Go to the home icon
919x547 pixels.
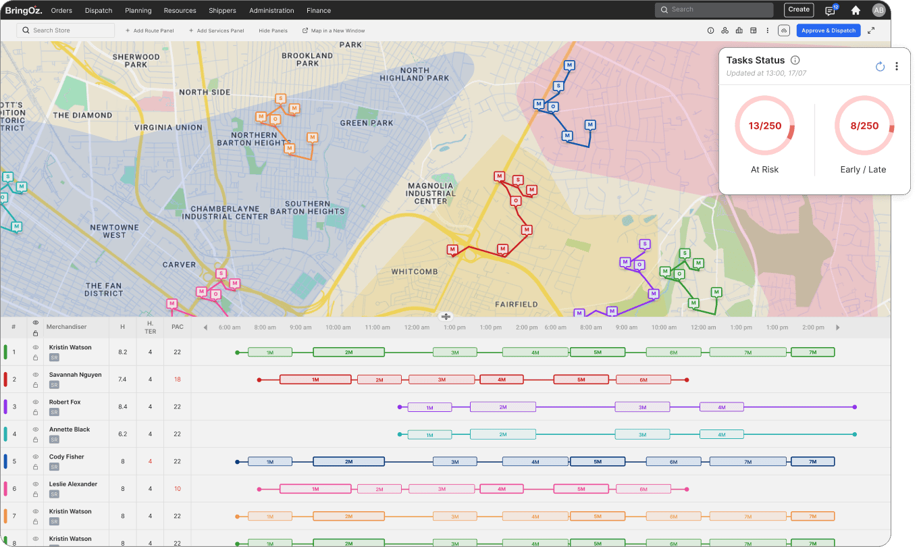click(856, 10)
